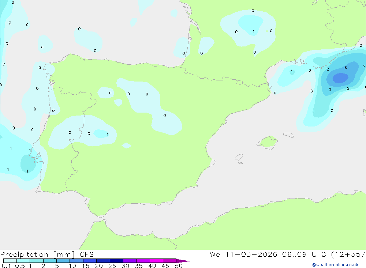Click the island of Ibiza on the map
This screenshot has height=268, width=366.
point(239,157)
